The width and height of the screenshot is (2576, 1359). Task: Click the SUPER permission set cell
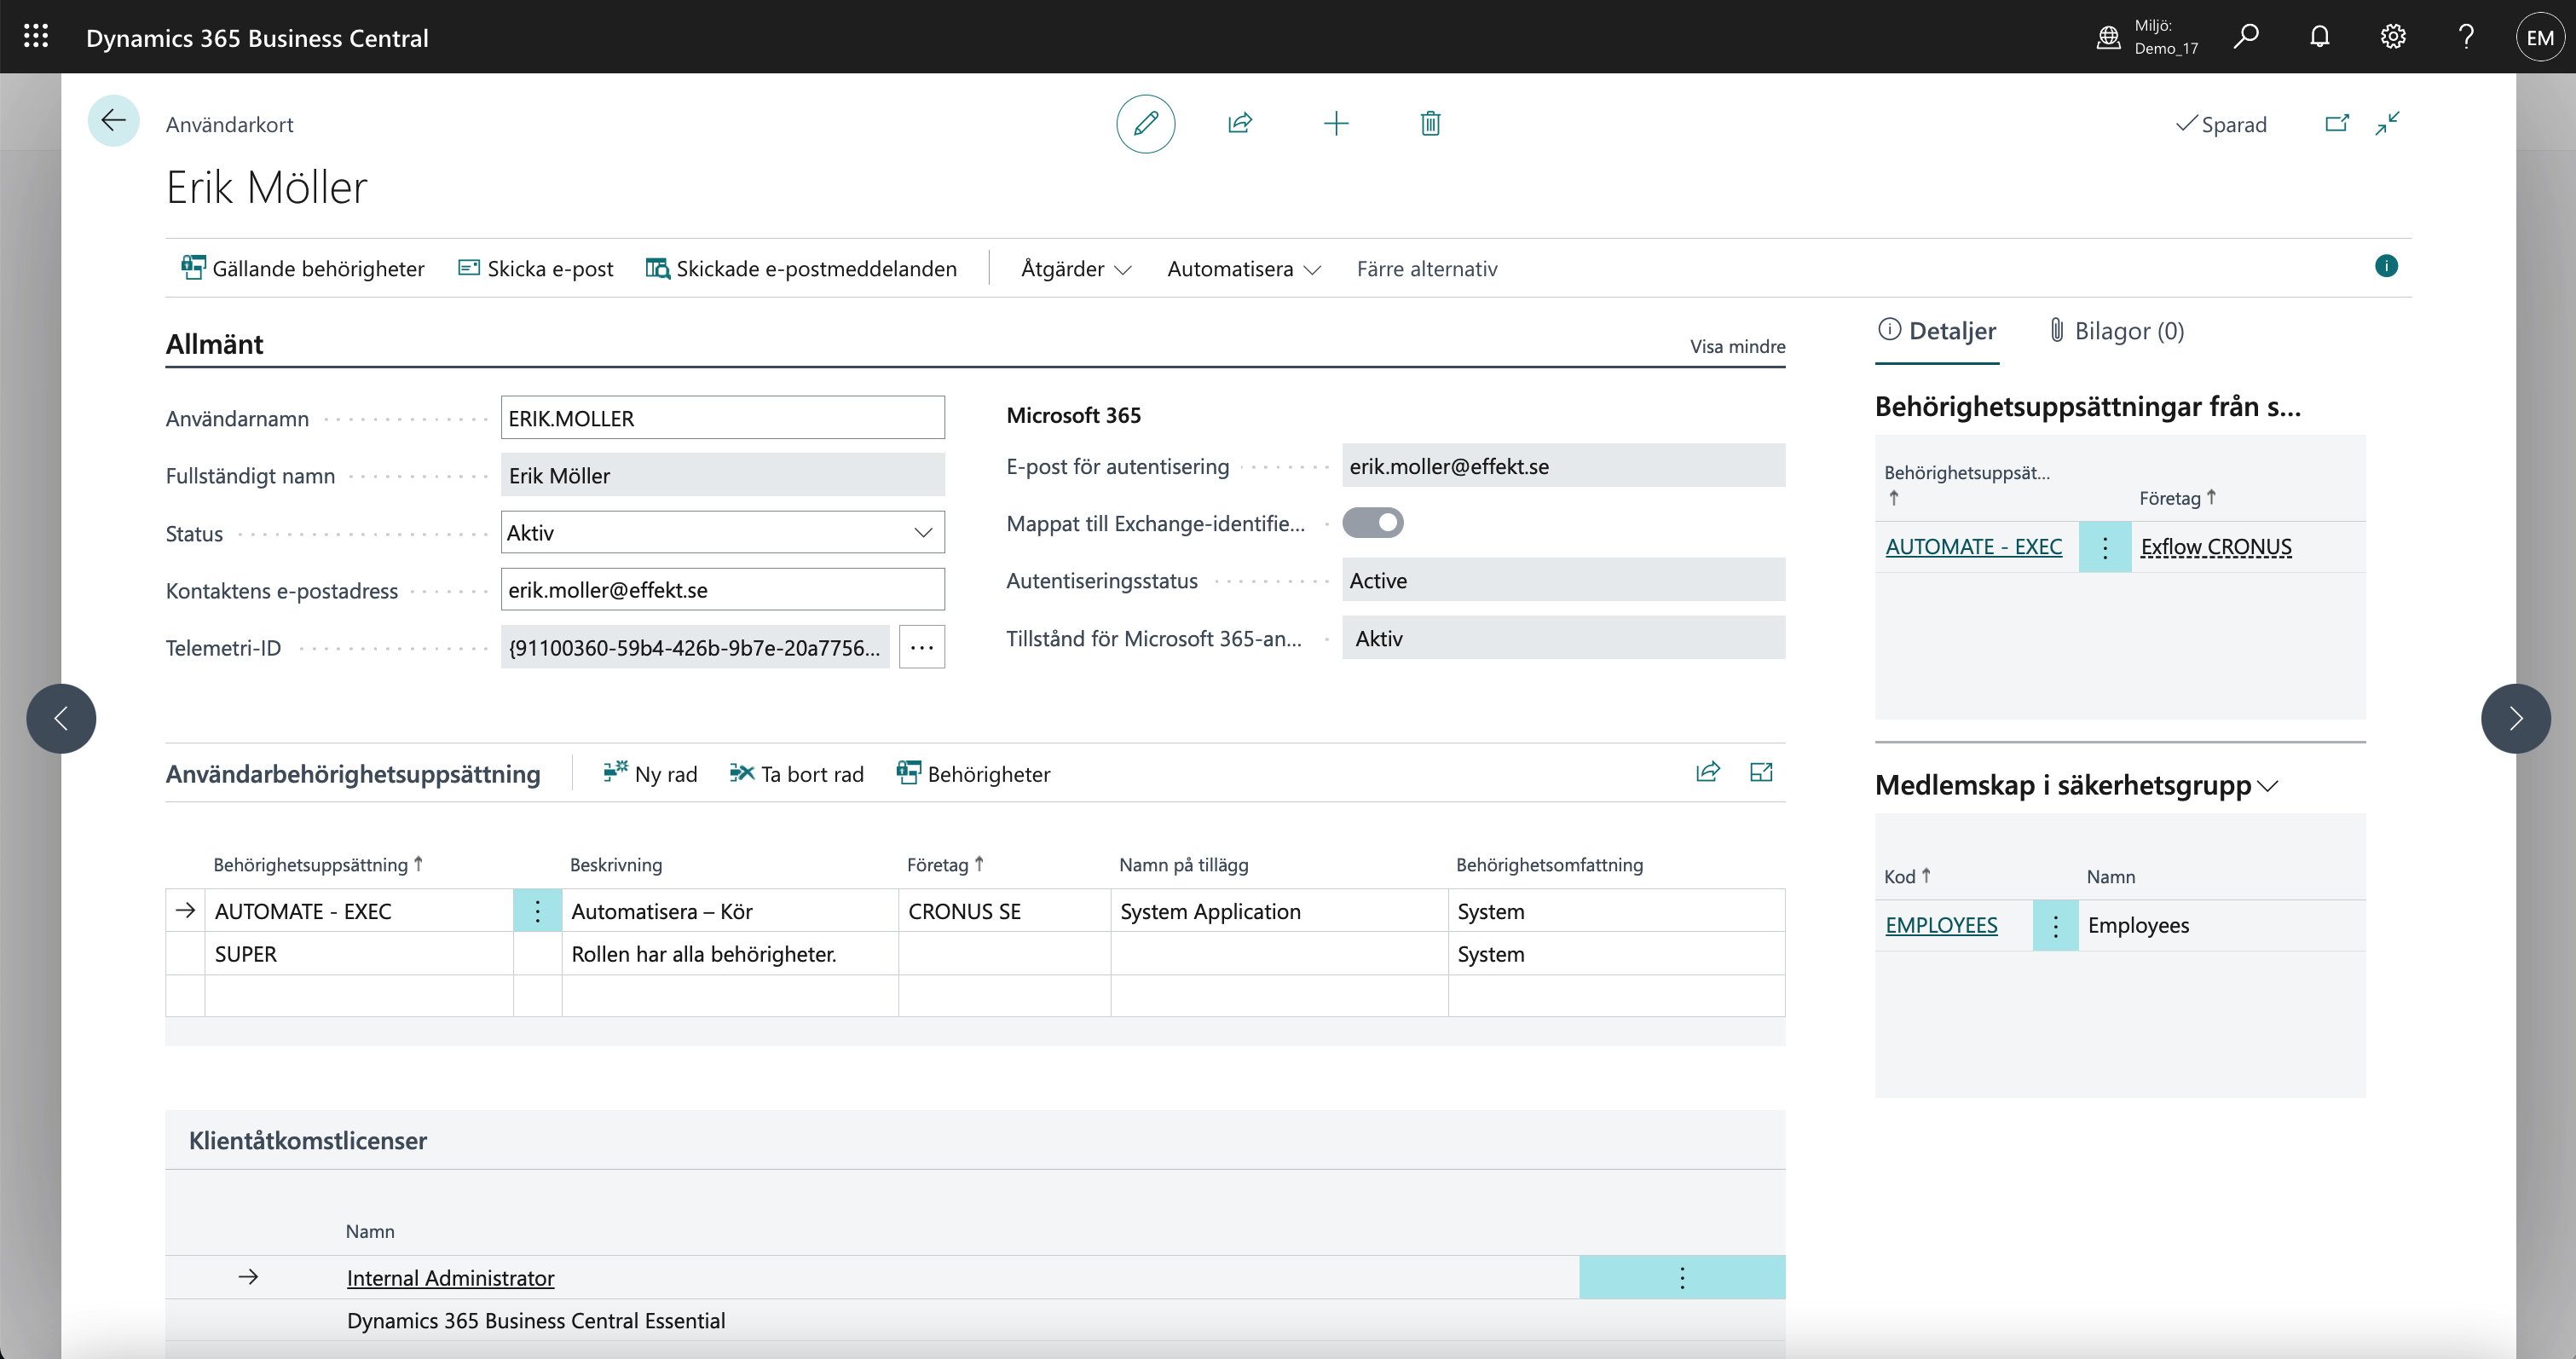pyautogui.click(x=359, y=954)
